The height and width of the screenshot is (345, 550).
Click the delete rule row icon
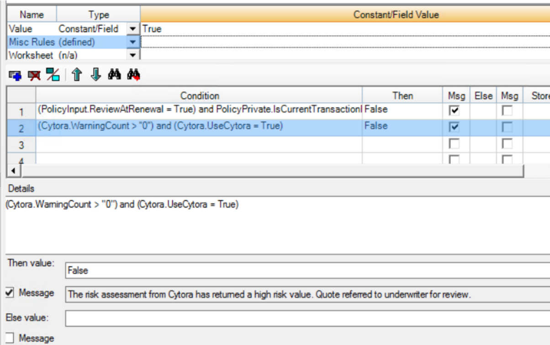[x=34, y=75]
